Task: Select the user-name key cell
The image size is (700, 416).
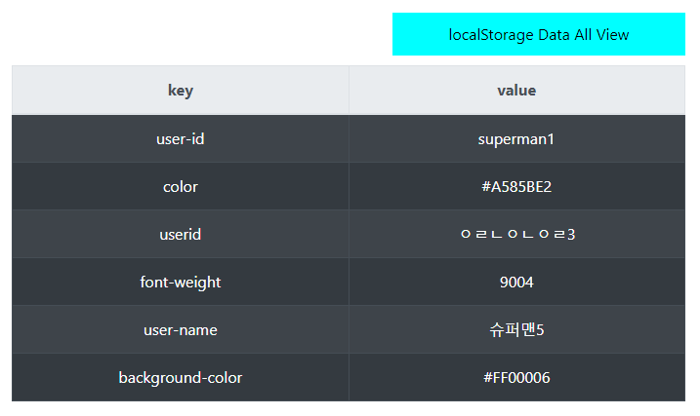Action: click(x=181, y=329)
